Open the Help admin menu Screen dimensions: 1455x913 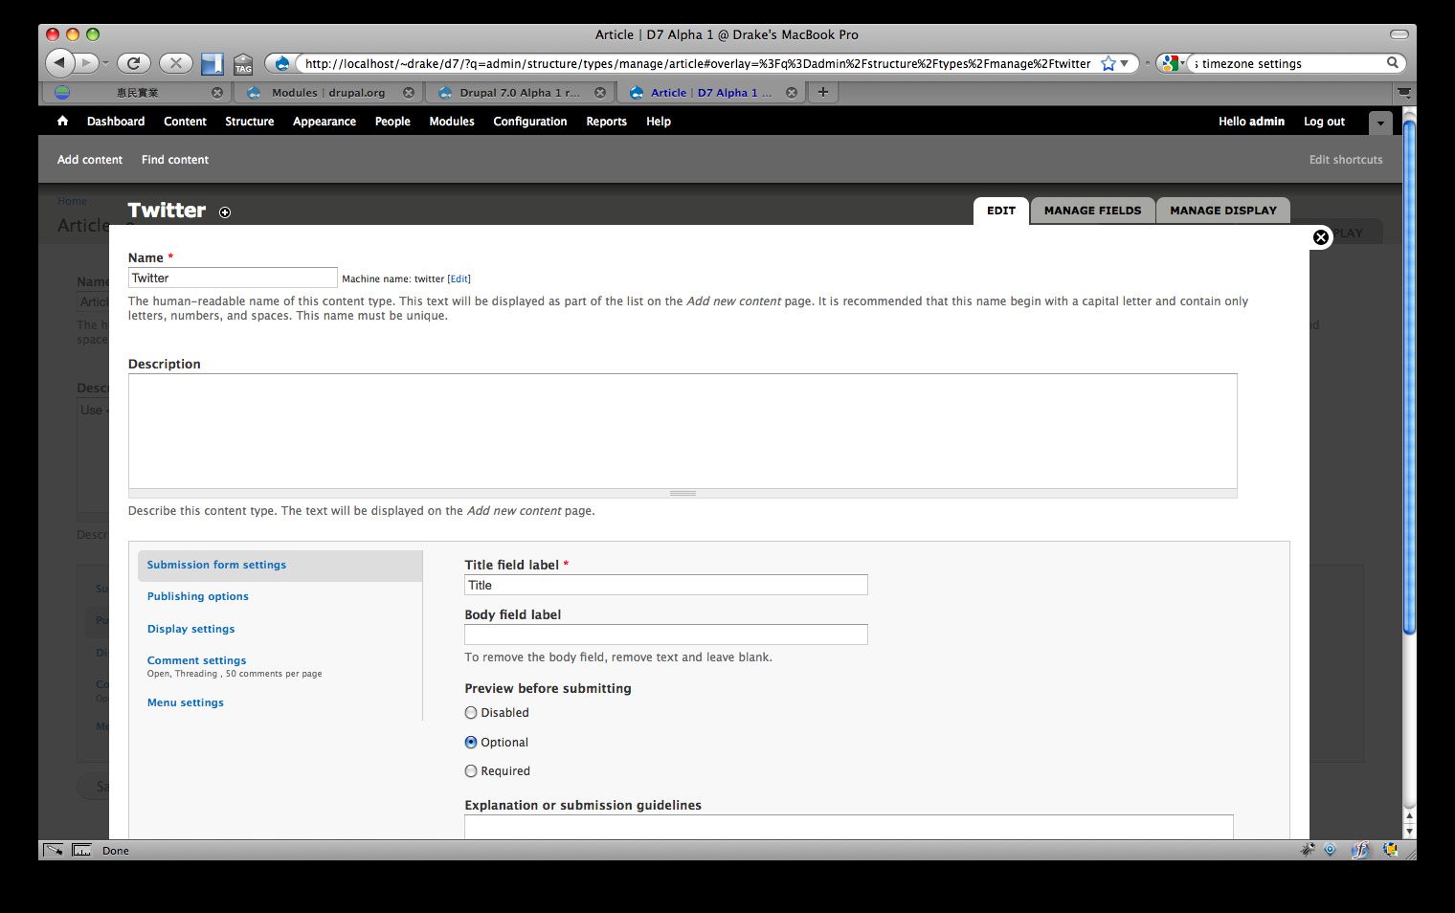(x=659, y=122)
